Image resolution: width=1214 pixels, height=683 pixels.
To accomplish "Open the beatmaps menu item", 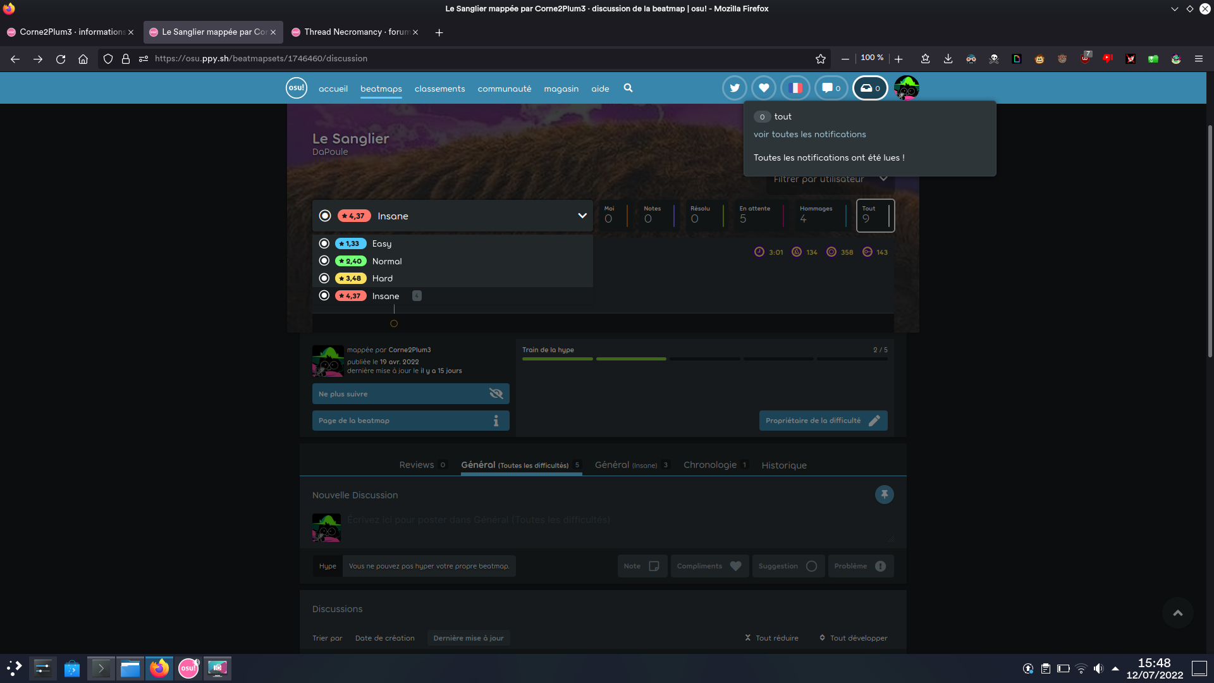I will [x=381, y=89].
